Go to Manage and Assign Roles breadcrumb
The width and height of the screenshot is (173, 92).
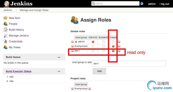tap(34, 10)
